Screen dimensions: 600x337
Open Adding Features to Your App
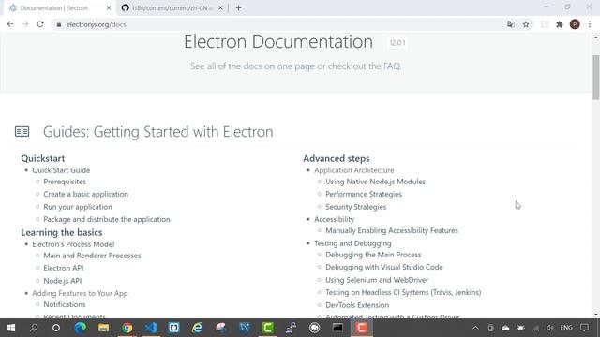point(80,293)
